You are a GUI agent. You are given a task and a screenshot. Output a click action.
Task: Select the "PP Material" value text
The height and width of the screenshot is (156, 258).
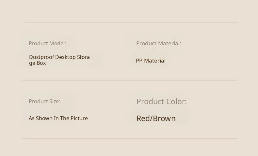pos(151,61)
